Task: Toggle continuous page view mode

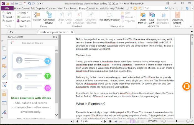Action: click(x=132, y=121)
